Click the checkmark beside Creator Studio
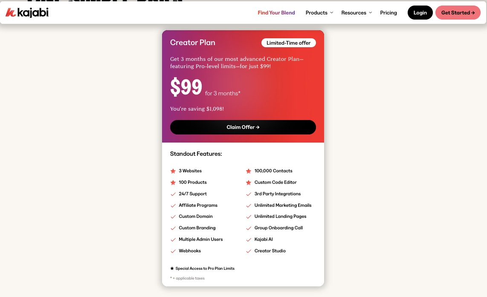 point(249,251)
